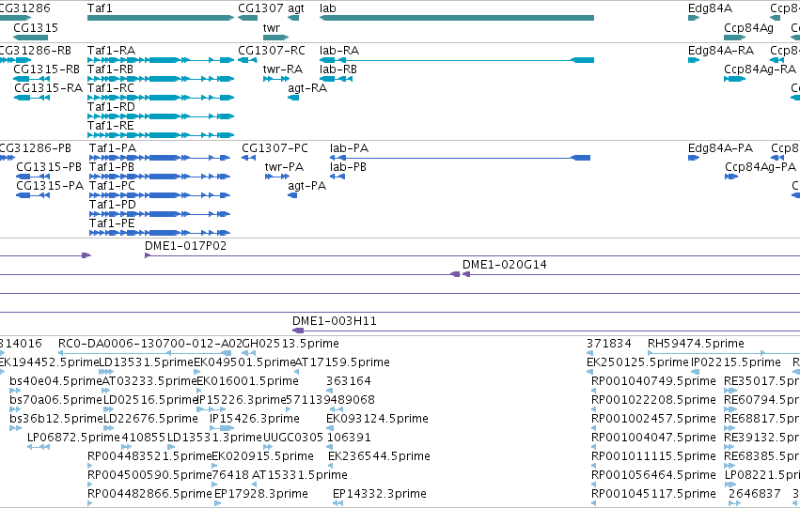
Task: Select protein Taf1-PA label
Action: pos(113,148)
